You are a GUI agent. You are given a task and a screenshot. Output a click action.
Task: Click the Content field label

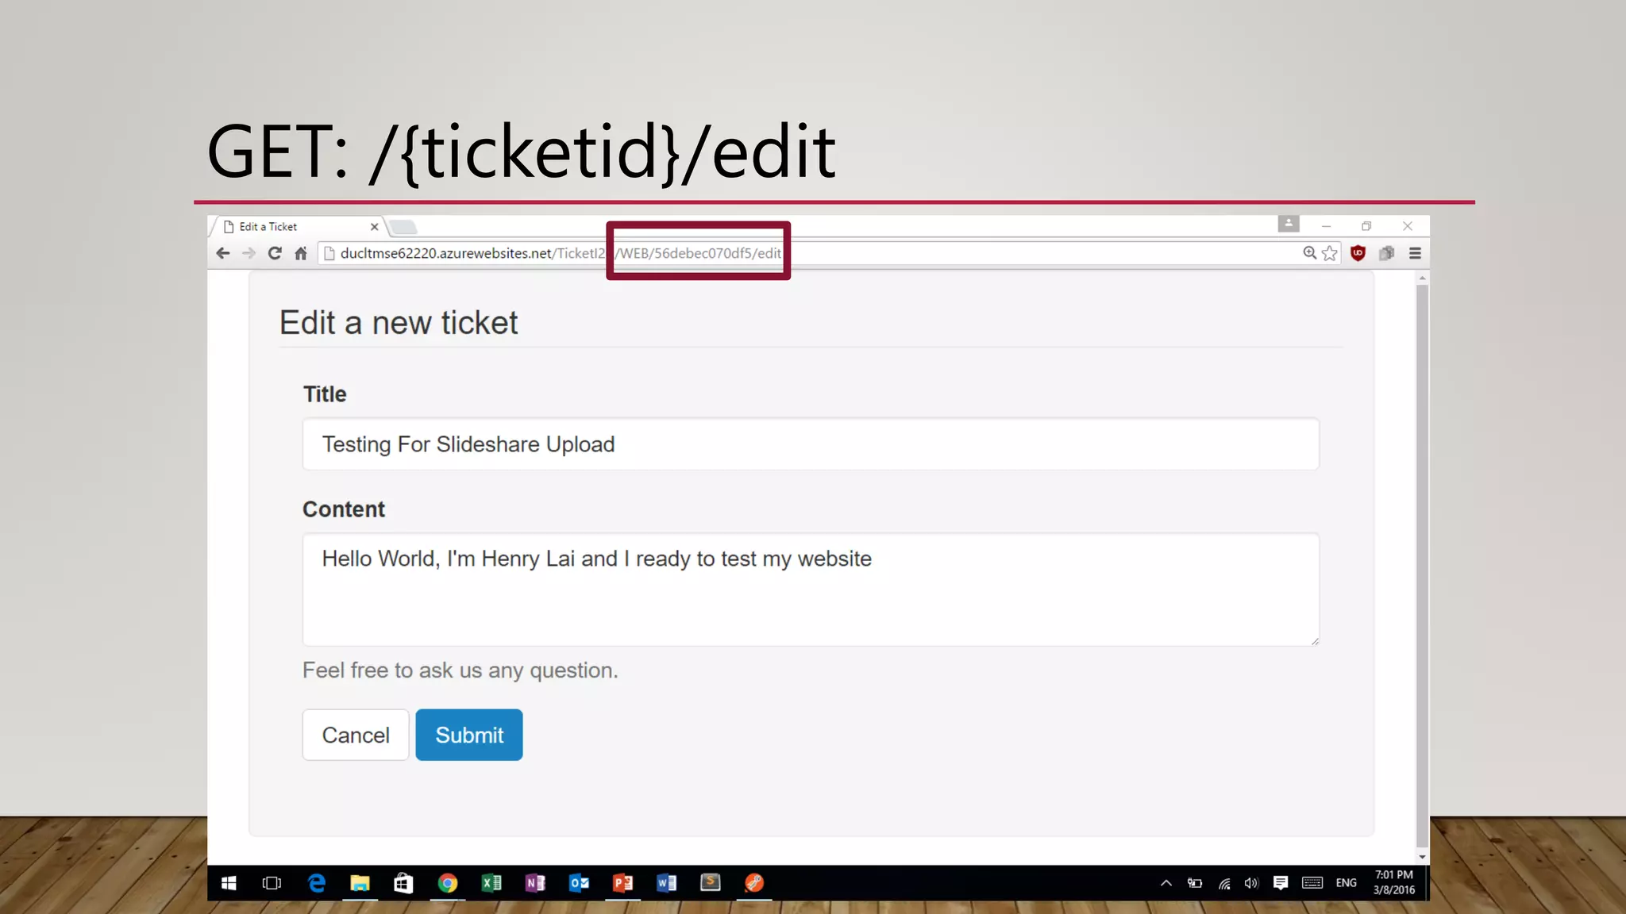344,509
